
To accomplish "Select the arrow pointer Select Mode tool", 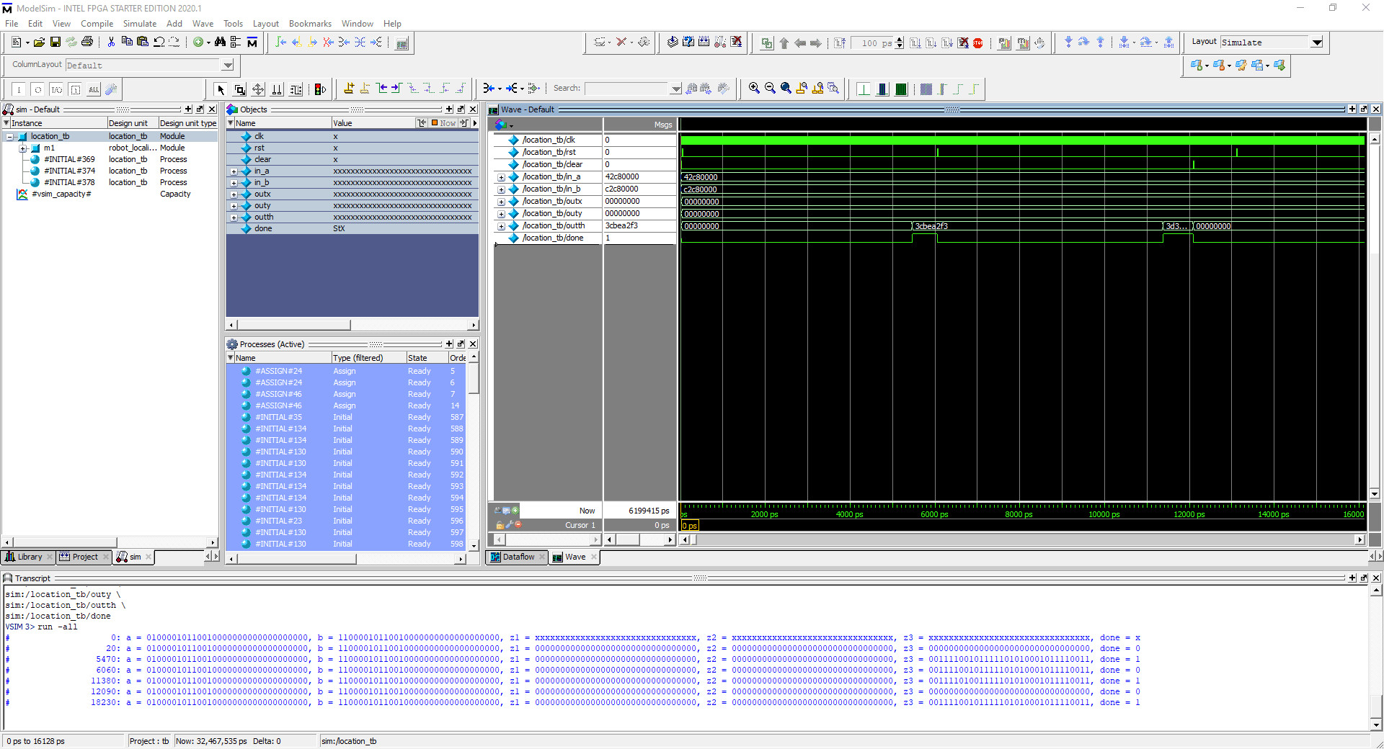I will pos(221,89).
